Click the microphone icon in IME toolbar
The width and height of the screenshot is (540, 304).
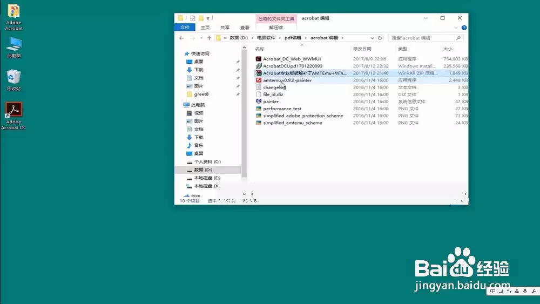click(x=525, y=291)
